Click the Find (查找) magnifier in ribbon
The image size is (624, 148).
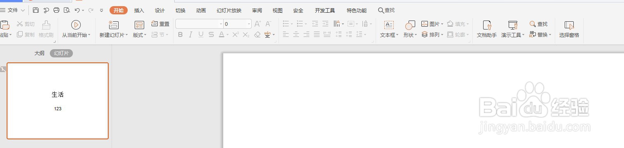pos(539,24)
